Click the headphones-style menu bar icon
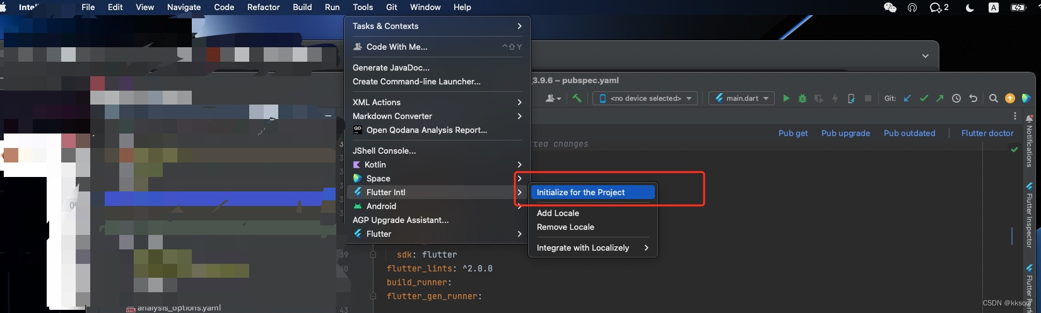Screen dimensions: 1041x313 click(912, 8)
